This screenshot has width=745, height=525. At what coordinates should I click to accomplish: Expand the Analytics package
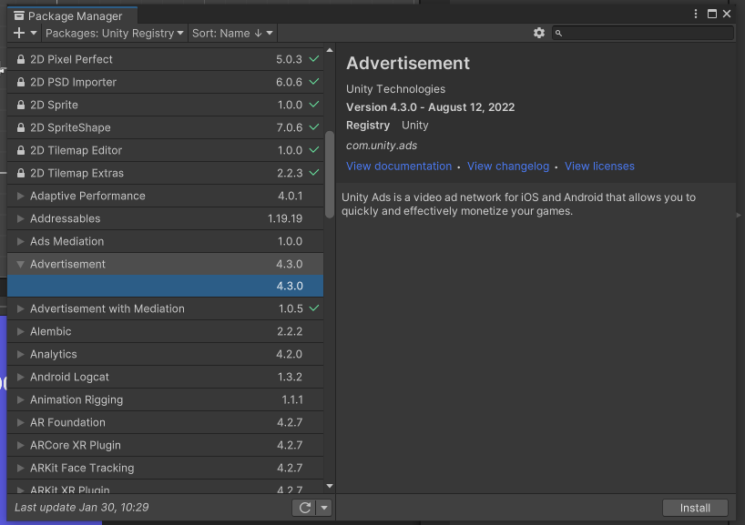click(x=20, y=355)
